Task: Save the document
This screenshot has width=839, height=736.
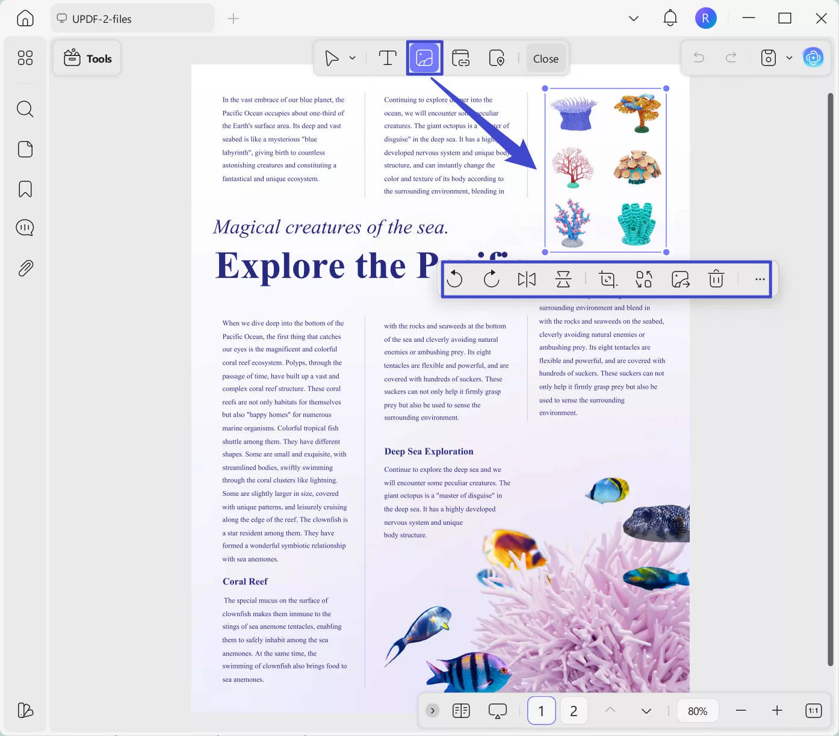Action: point(769,58)
